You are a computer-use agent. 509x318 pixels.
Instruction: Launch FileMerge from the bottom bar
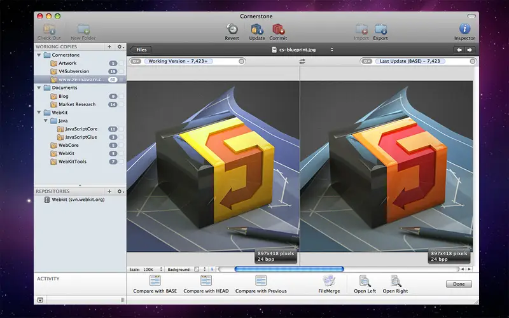(x=329, y=280)
